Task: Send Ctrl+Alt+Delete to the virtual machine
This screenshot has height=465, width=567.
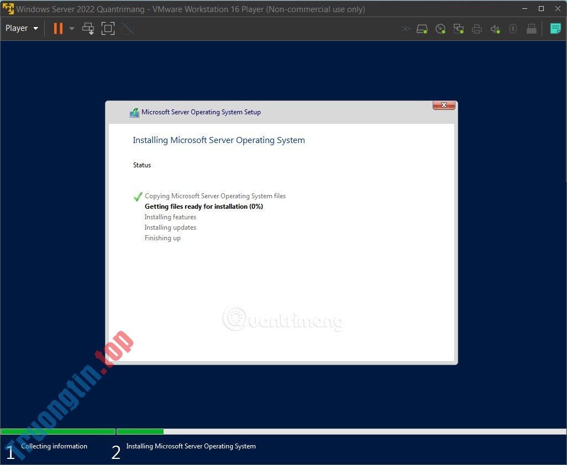Action: [x=88, y=28]
